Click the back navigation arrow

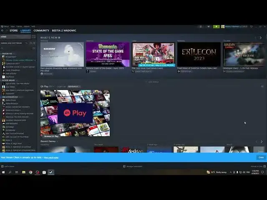point(2,30)
